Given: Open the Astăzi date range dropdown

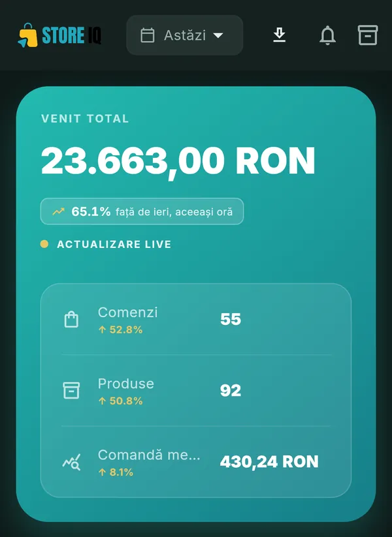Looking at the screenshot, I should click(x=185, y=35).
